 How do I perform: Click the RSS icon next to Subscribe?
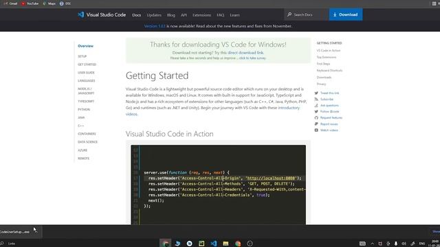316,99
